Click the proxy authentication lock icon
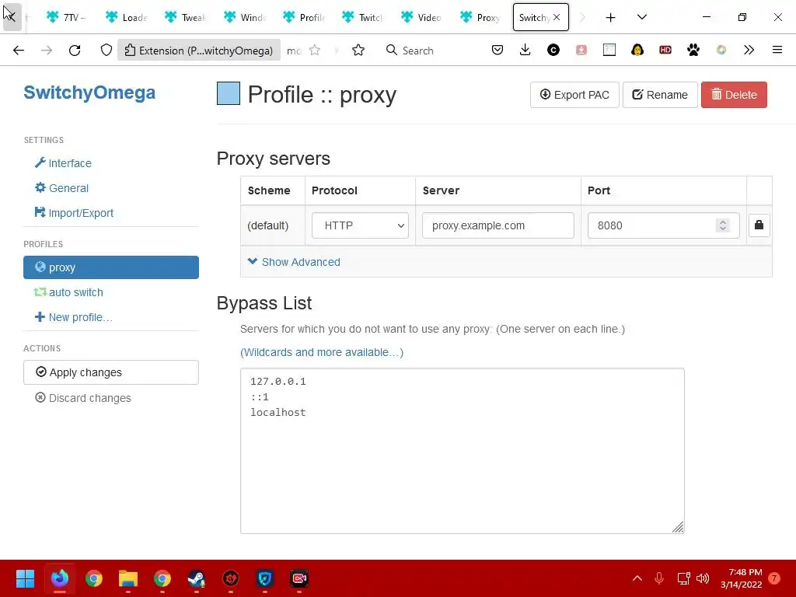 tap(759, 225)
